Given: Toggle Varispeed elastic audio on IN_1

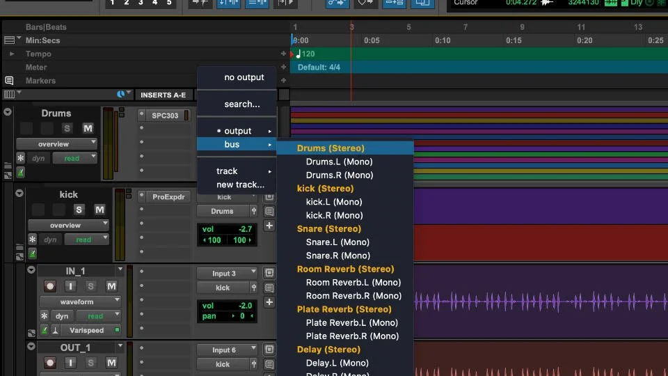Looking at the screenshot, I should pyautogui.click(x=88, y=331).
